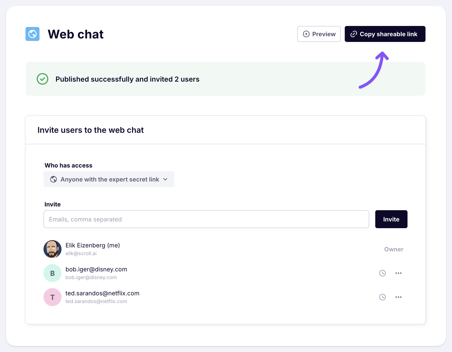Viewport: 452px width, 352px height.
Task: Click the globe icon in access dropdown
Action: coord(53,179)
